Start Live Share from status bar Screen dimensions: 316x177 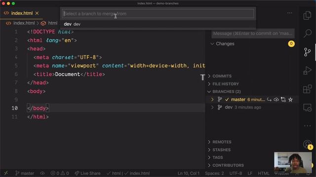pos(87,173)
